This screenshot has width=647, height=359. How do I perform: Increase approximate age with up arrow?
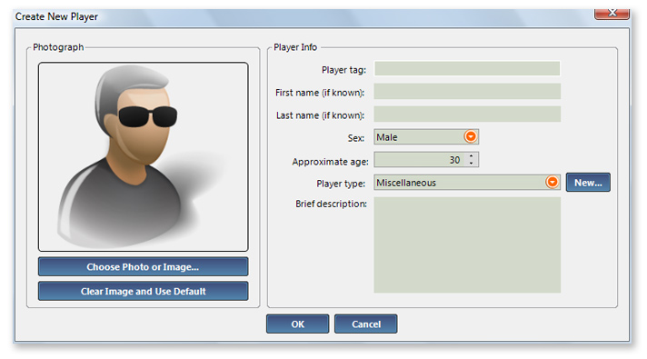click(x=472, y=156)
